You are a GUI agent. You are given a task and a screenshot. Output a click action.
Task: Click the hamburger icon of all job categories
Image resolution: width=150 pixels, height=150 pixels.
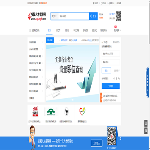coord(30,30)
